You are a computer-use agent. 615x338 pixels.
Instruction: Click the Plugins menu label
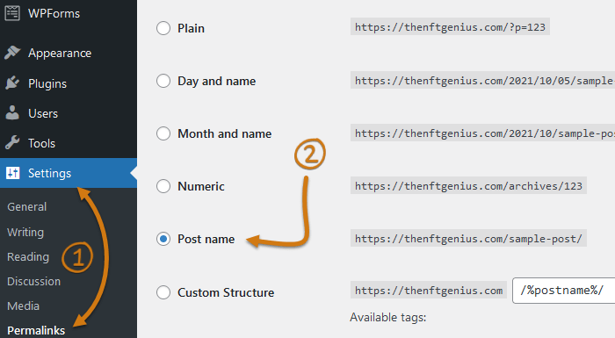pyautogui.click(x=47, y=83)
